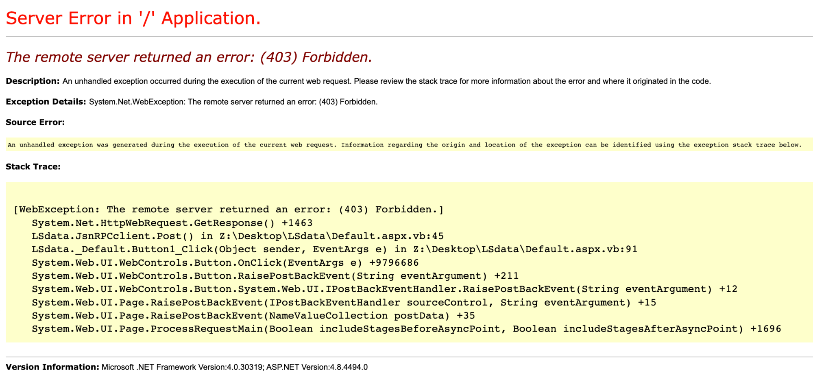Click the "Button.OnClick(EventArgs e) +9796686" line
Screen dimensions: 813x378
(225, 262)
